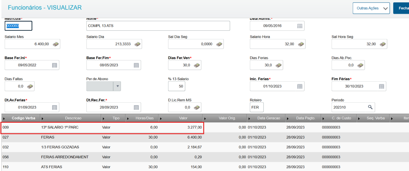Viewport: 409px width, 171px height.
Task: Click code 032 in the grid
Action: click(5, 147)
